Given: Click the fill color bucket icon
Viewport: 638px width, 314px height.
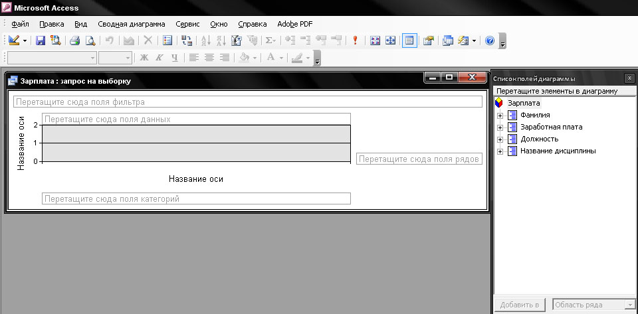Looking at the screenshot, I should pos(244,58).
